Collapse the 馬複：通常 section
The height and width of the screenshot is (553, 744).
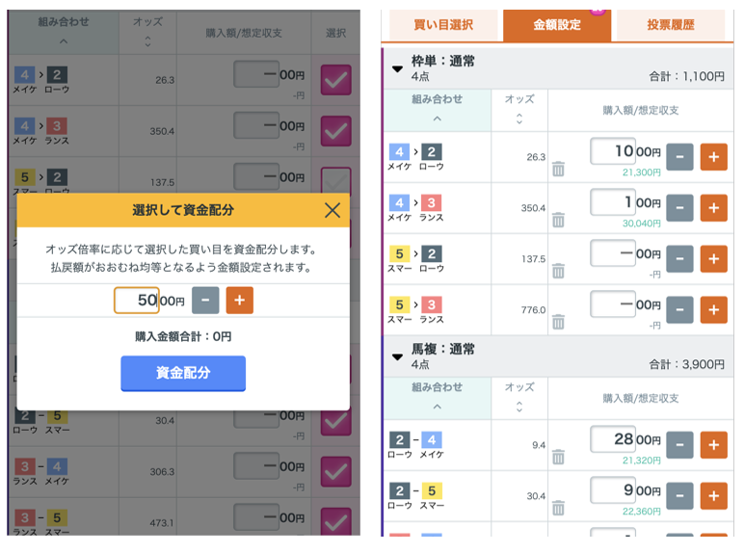coord(398,356)
